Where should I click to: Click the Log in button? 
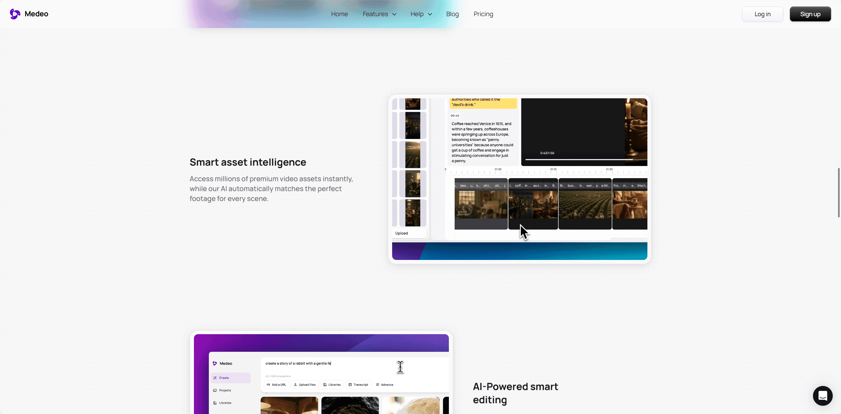(x=762, y=14)
